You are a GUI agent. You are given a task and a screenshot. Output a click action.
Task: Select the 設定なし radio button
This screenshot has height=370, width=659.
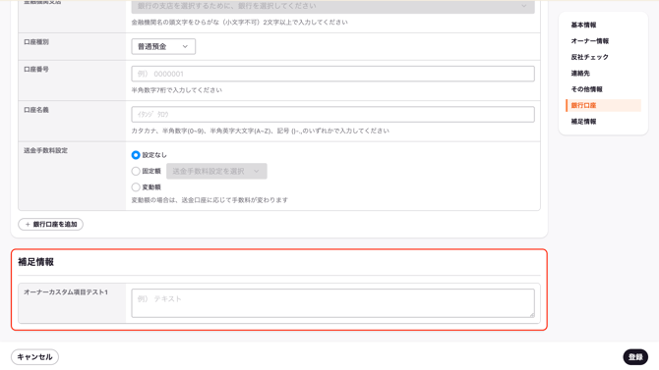[136, 155]
